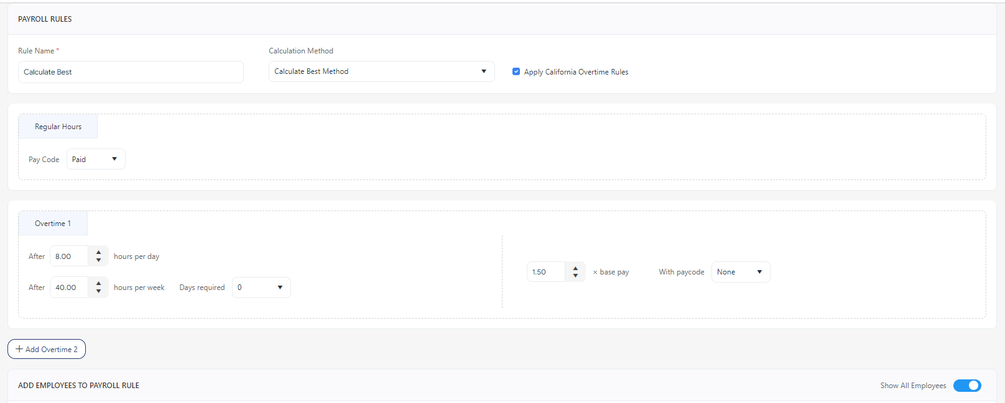1005x403 pixels.
Task: Click the Rule Name input field
Action: [x=131, y=72]
